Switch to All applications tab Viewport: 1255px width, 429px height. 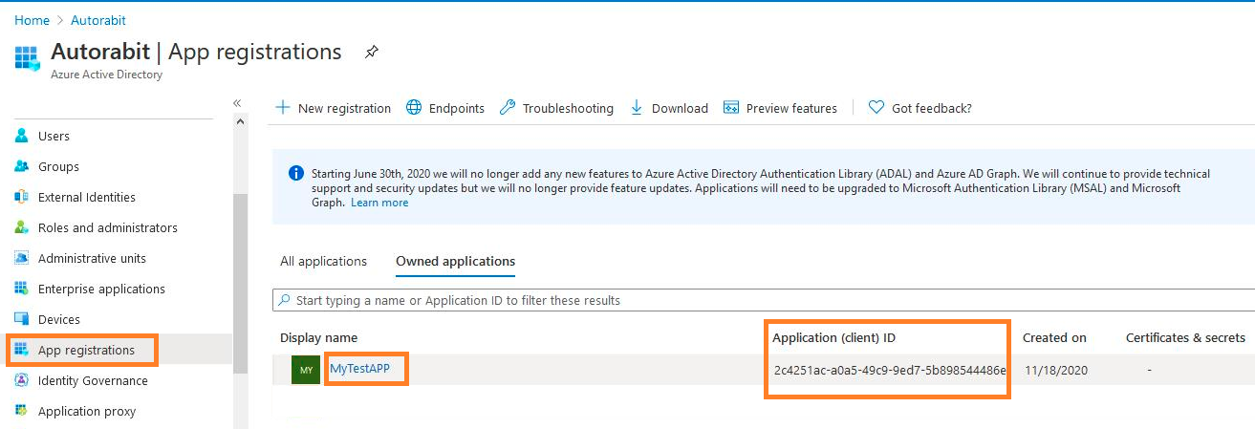tap(323, 261)
